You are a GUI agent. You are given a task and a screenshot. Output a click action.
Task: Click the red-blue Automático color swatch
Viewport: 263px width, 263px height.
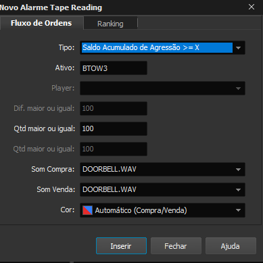coord(87,210)
